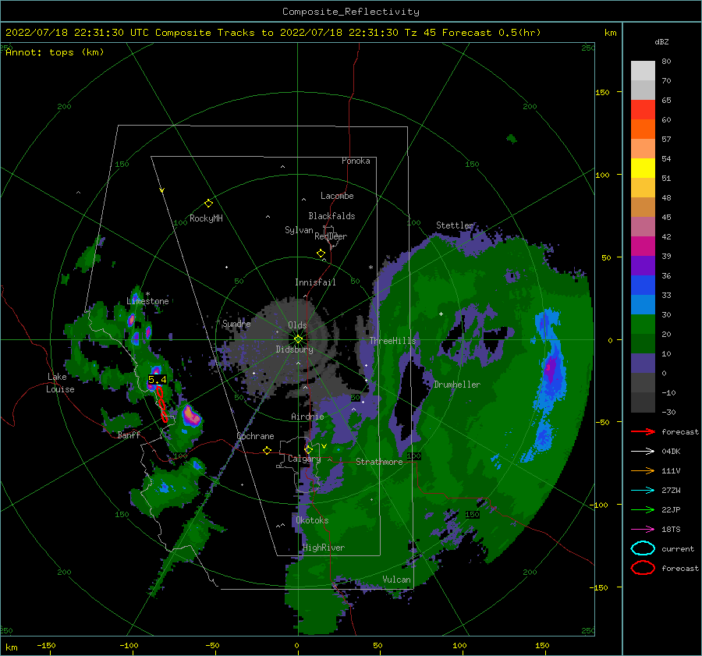
Task: Select the yellow diamond marker beside RockyMH
Action: pos(208,204)
